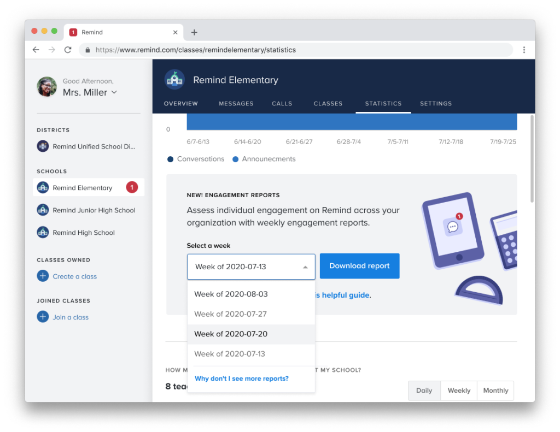This screenshot has height=432, width=560.
Task: Click the plus icon next to Create a class
Action: (x=43, y=276)
